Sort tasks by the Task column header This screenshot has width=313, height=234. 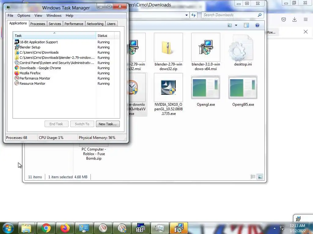(x=54, y=36)
